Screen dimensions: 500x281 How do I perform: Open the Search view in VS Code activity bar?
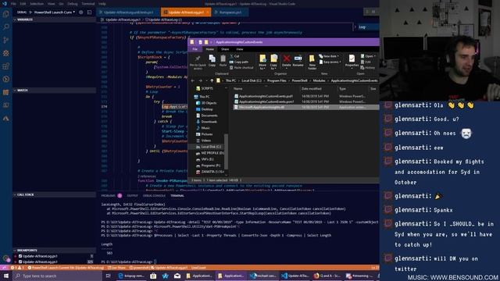5,27
